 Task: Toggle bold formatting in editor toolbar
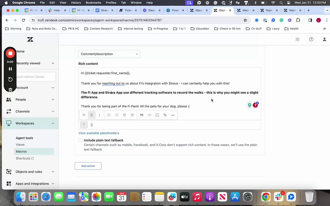(92, 115)
